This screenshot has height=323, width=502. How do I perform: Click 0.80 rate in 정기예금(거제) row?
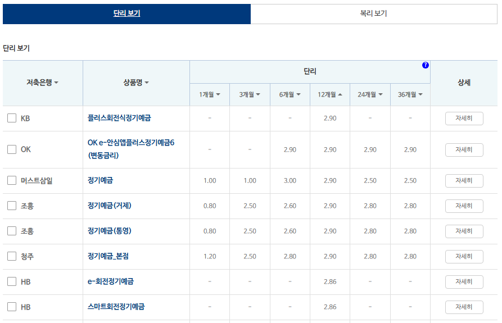coord(210,206)
